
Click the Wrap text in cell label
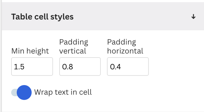63,92
